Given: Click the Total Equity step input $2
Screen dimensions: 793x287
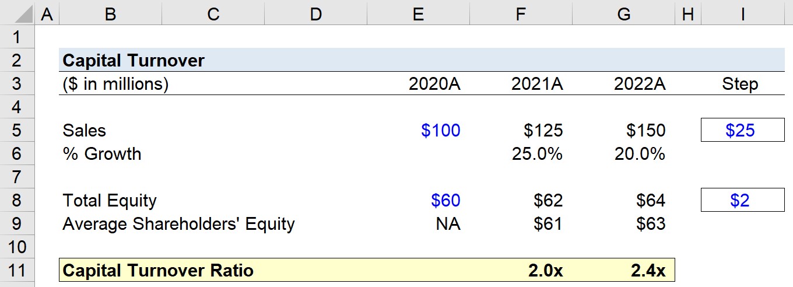Looking at the screenshot, I should 743,201.
